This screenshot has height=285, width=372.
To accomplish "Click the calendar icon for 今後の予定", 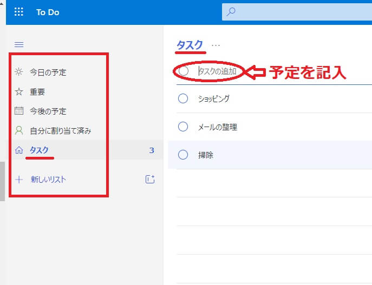I will pos(19,111).
